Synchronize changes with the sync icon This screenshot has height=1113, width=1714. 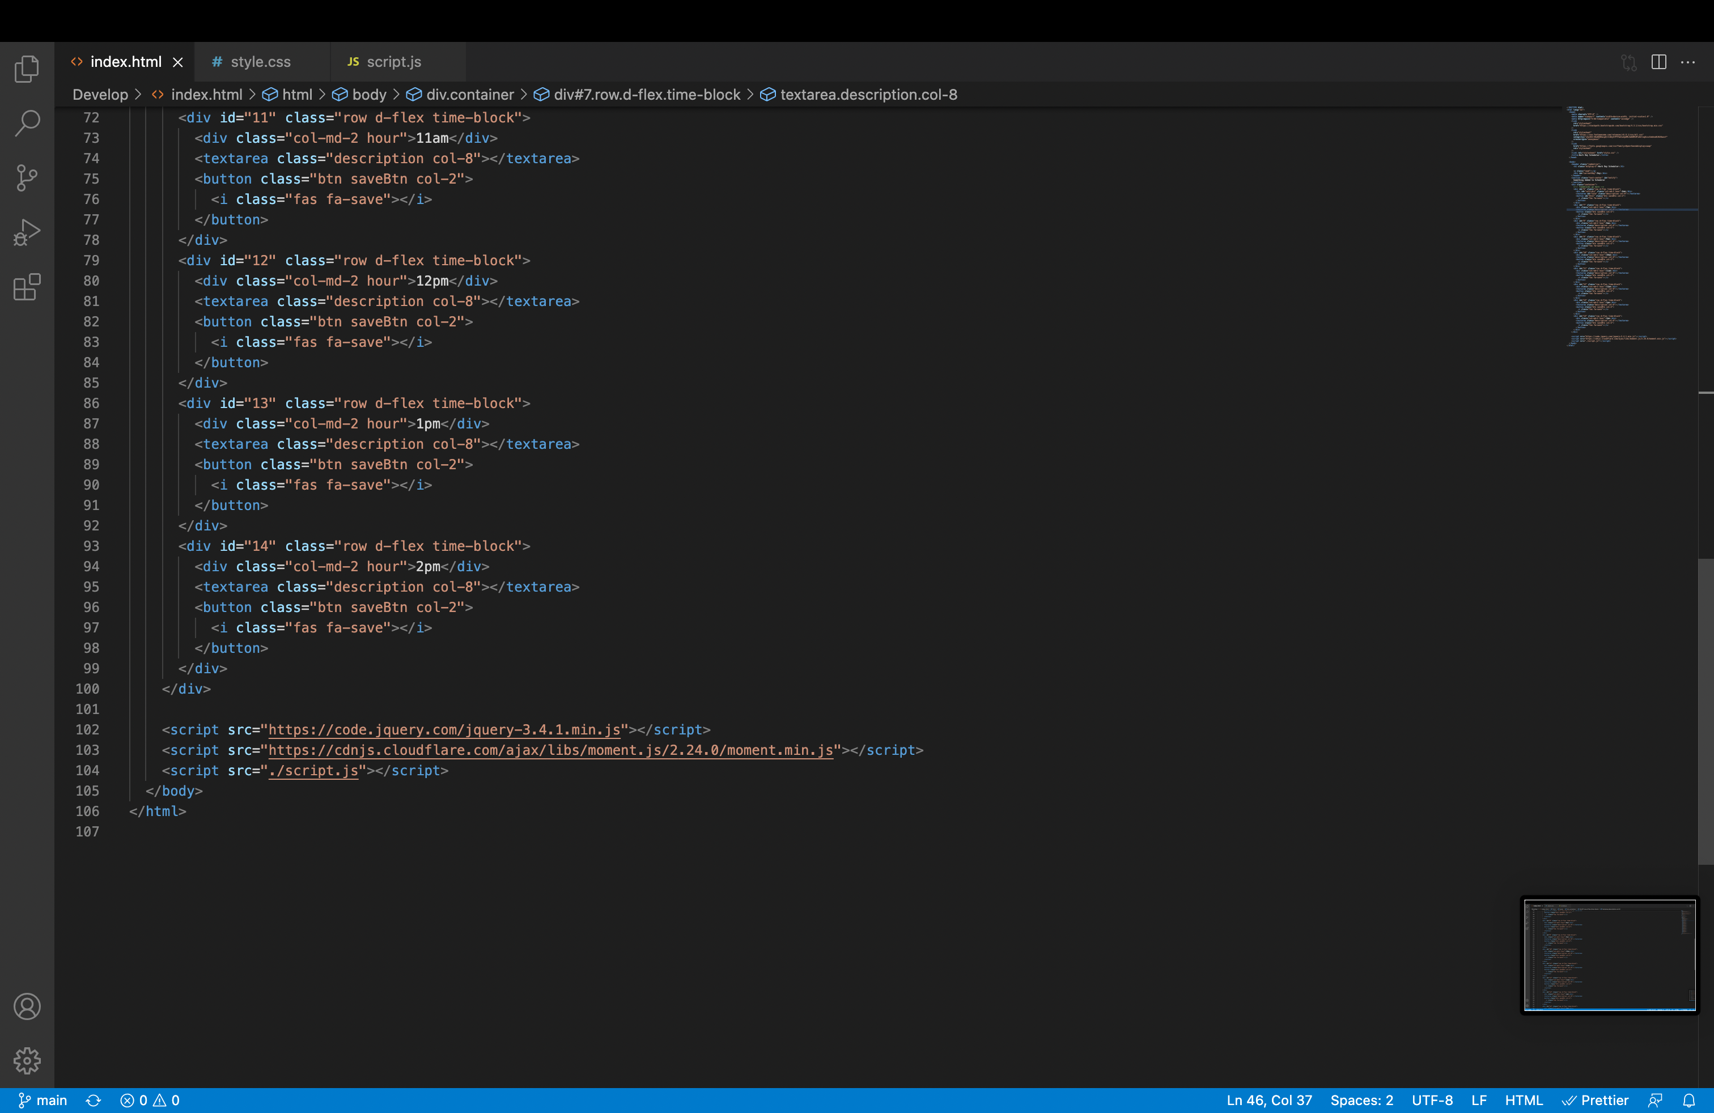pos(94,1100)
